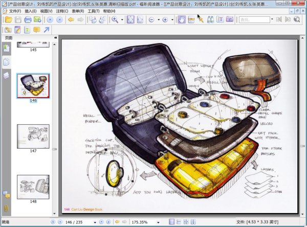
Task: Toggle the layers side panel
Action: click(6, 75)
